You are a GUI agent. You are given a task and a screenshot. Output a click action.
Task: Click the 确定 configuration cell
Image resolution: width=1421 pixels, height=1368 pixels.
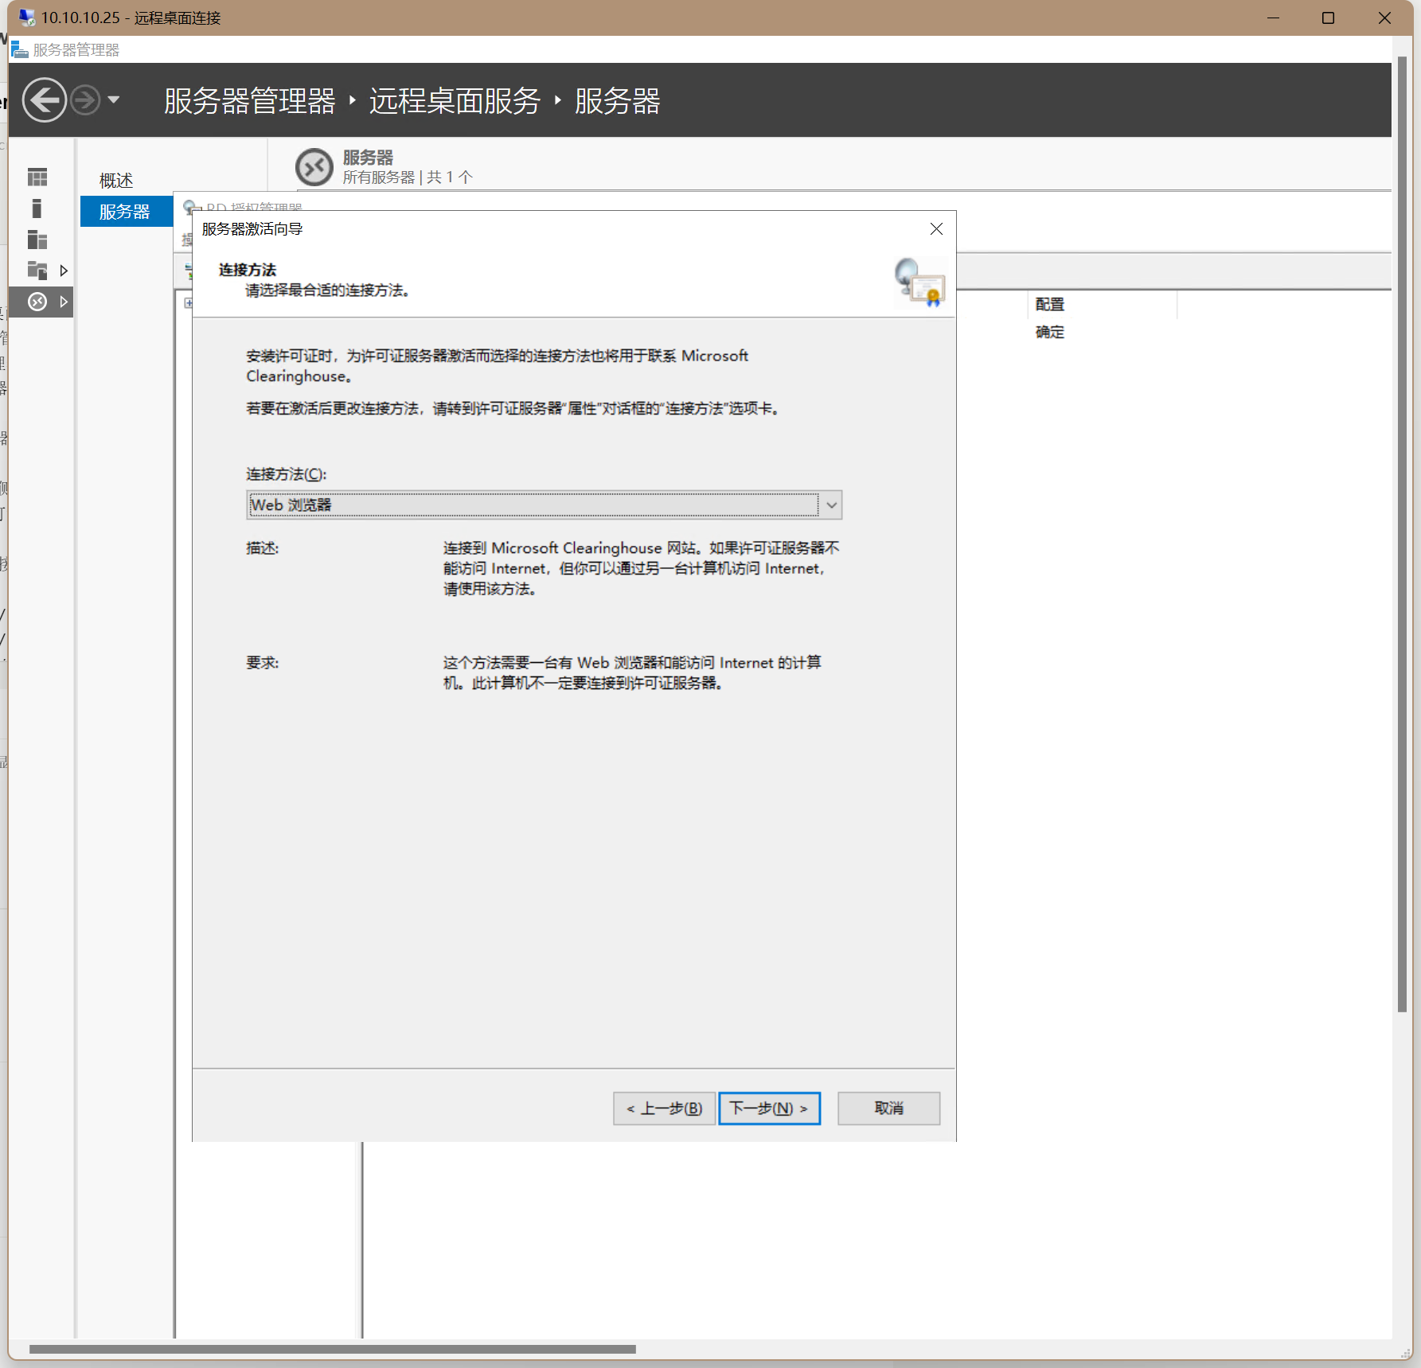coord(1050,332)
